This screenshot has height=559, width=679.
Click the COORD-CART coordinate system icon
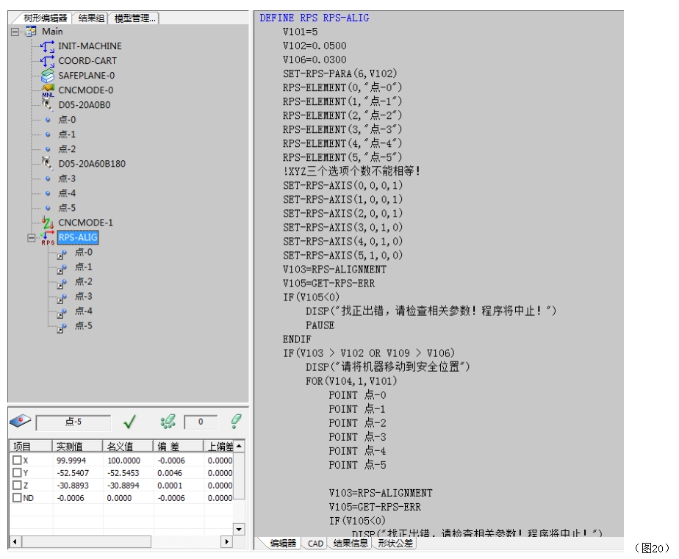[x=46, y=61]
